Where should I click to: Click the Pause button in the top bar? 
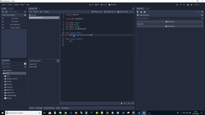(x=181, y=5)
